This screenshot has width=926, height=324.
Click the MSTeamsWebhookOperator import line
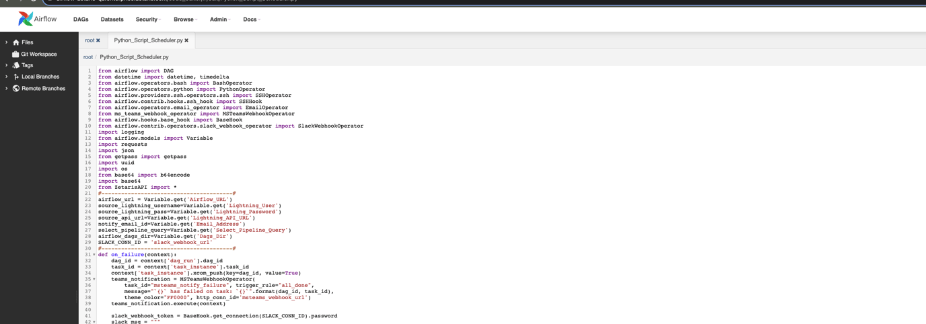(x=196, y=114)
